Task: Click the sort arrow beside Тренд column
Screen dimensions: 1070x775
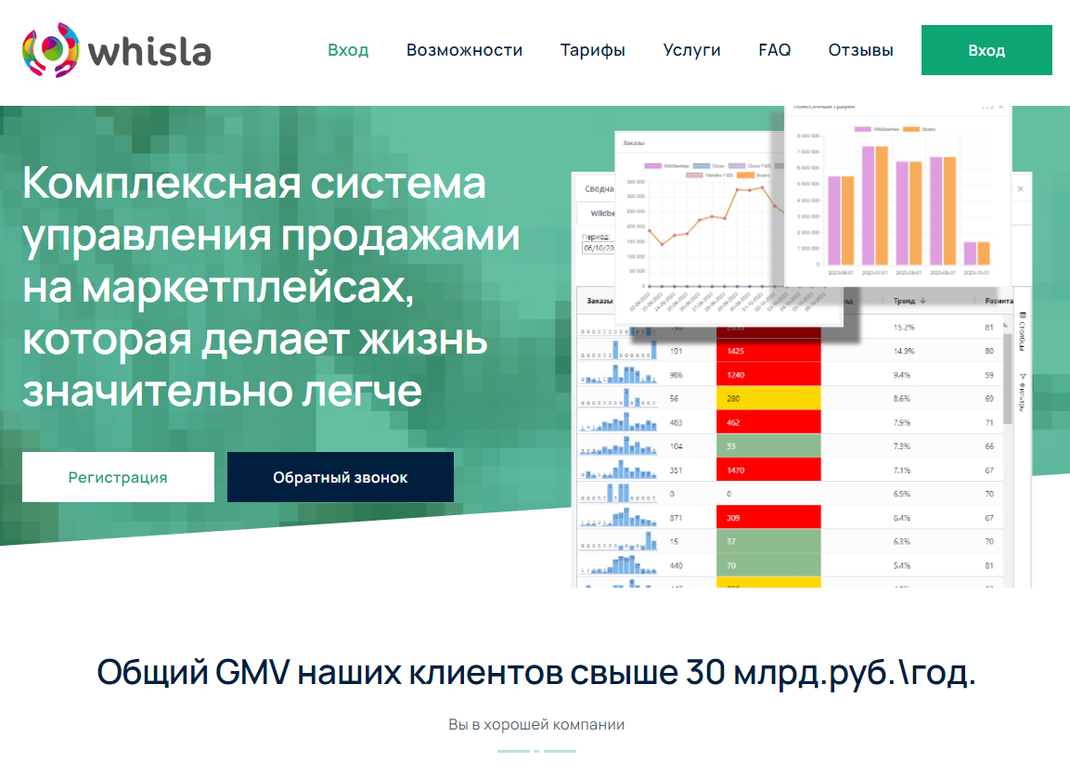Action: click(x=923, y=301)
